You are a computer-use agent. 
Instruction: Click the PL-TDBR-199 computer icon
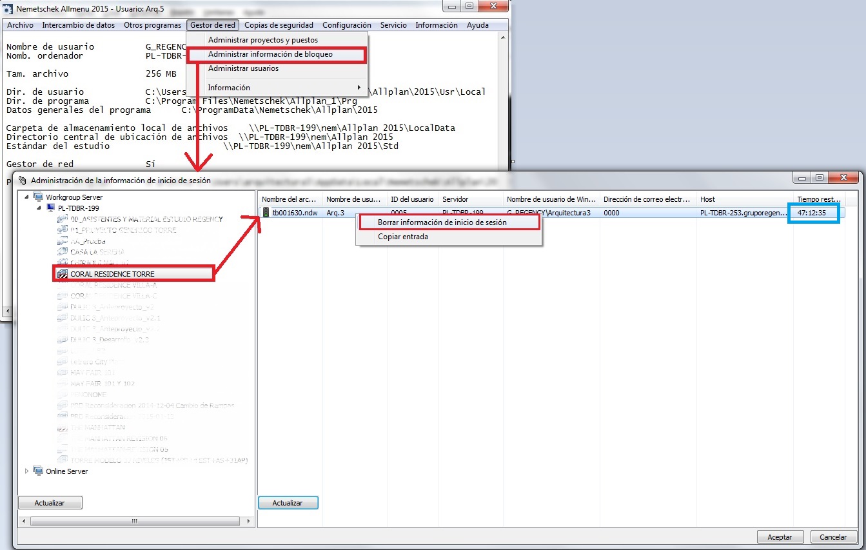pos(51,208)
